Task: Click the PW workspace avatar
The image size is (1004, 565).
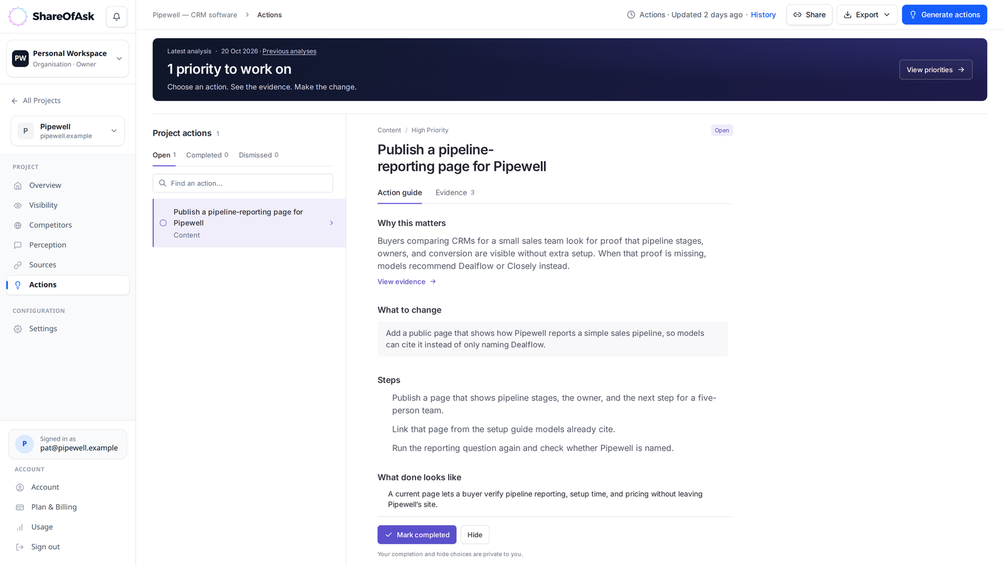Action: tap(21, 58)
